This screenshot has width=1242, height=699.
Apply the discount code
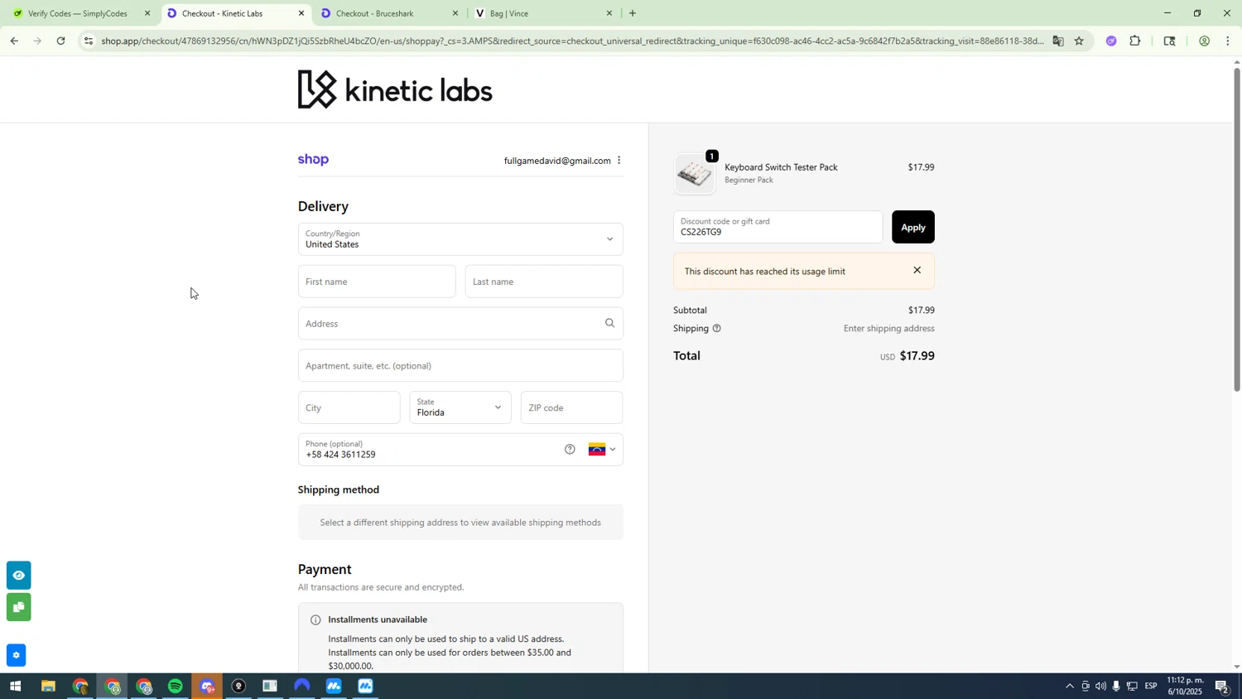tap(912, 227)
